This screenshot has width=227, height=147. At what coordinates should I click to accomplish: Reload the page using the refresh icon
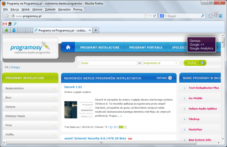point(154,16)
